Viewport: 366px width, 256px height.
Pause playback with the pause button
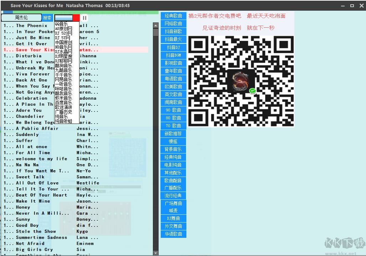pos(84,18)
